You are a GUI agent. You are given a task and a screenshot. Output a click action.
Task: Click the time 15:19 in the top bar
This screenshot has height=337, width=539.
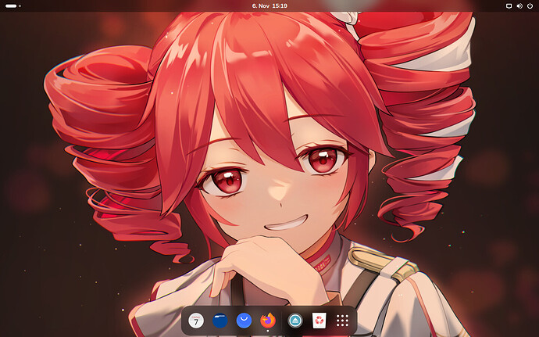click(x=280, y=5)
